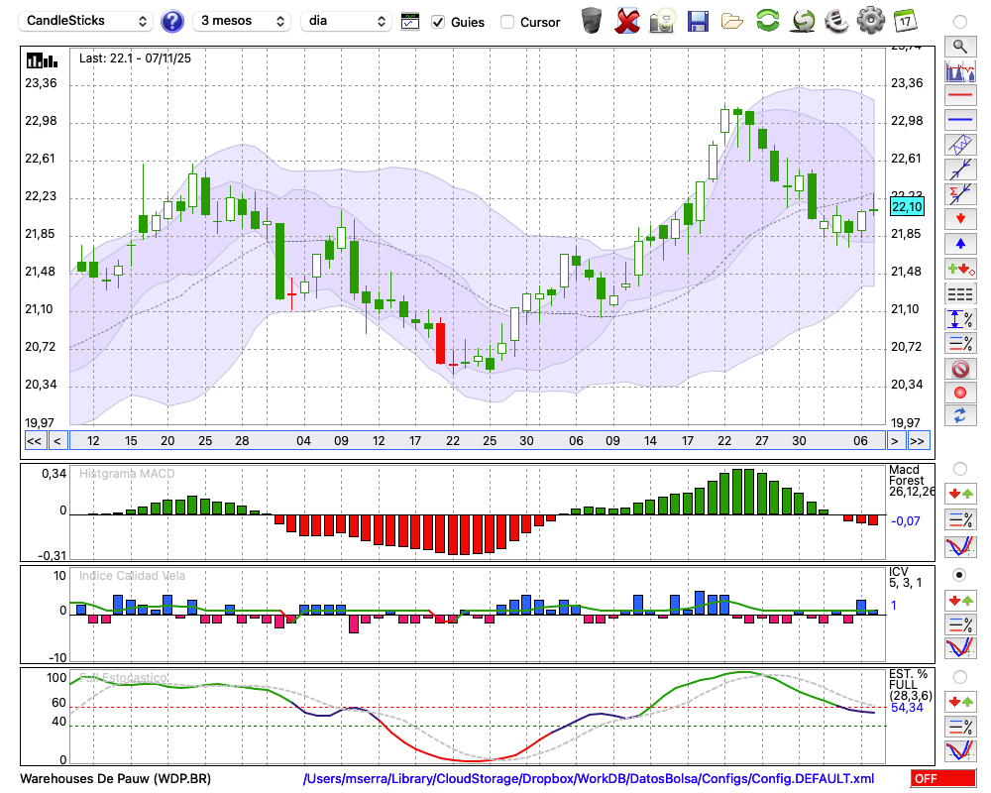Open the '3 mesos' period dropdown

coord(242,21)
